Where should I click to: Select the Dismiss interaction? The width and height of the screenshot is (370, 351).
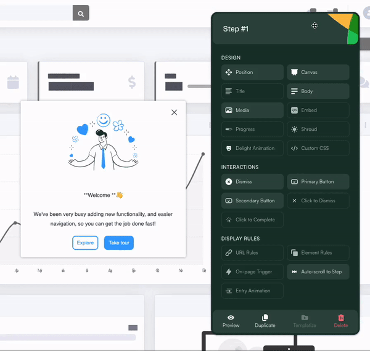(x=252, y=182)
